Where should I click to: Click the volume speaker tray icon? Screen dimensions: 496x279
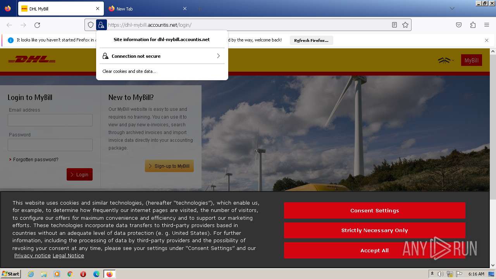(441, 274)
